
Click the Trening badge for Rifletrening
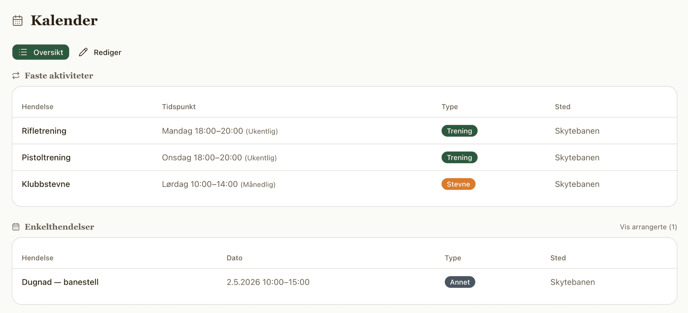tap(459, 131)
